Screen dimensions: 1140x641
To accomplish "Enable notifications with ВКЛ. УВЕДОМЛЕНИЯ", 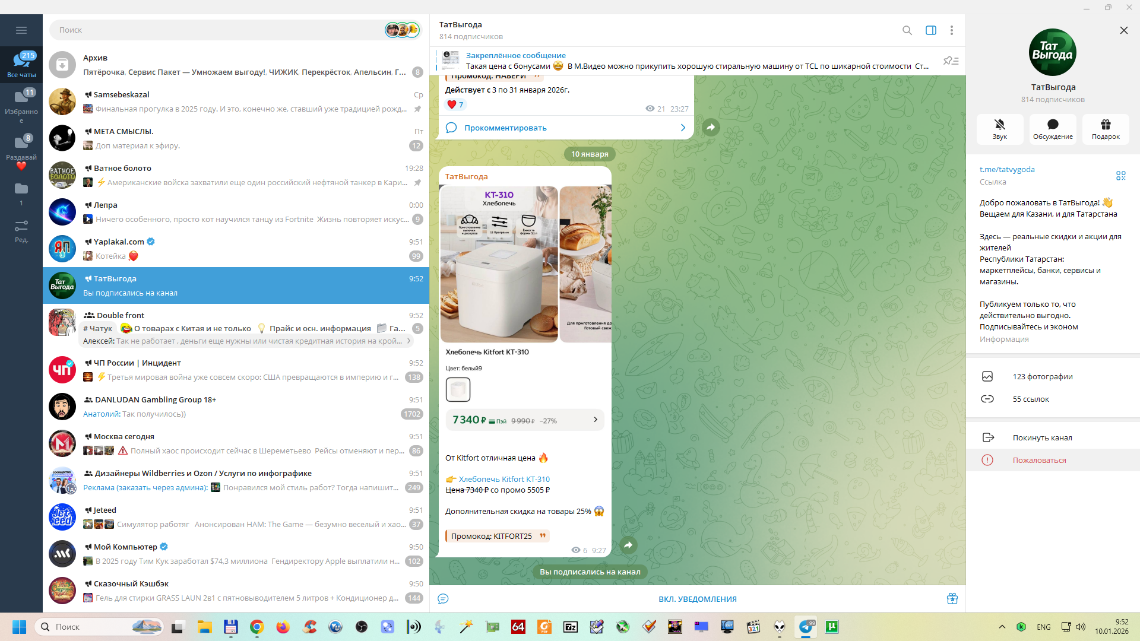I will (x=697, y=599).
